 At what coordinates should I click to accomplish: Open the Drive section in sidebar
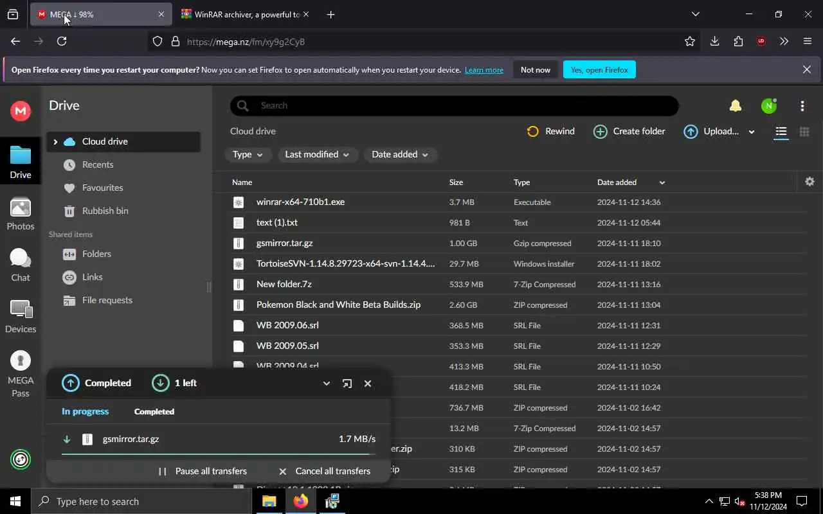pos(21,162)
